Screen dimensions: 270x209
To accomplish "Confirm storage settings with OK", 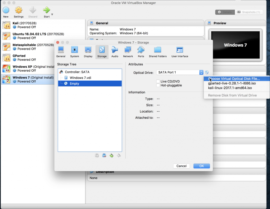I will pyautogui.click(x=202, y=166).
